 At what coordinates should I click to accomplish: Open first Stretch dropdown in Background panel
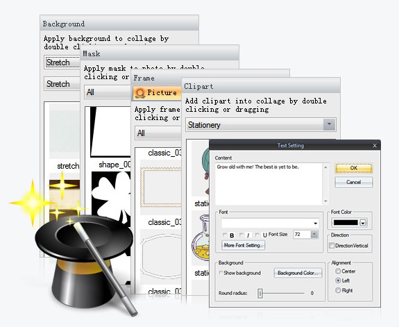[x=62, y=62]
